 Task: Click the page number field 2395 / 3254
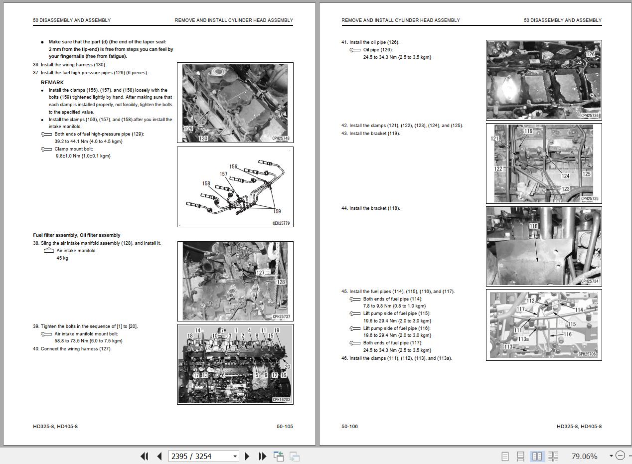(199, 456)
